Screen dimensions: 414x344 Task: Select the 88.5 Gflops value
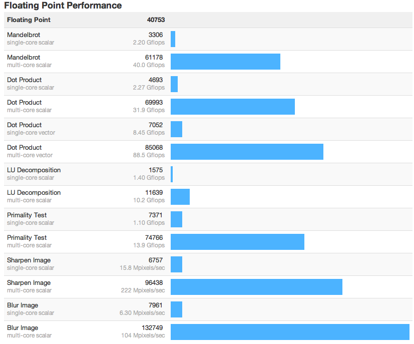click(x=149, y=155)
